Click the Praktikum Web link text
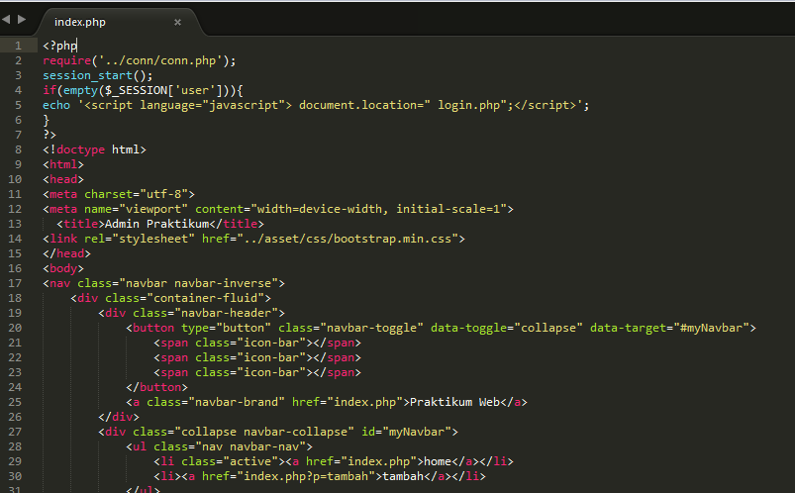The height and width of the screenshot is (493, 795). click(x=454, y=402)
